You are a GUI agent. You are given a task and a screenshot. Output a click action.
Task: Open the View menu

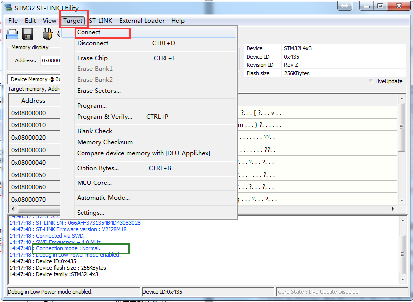coord(49,21)
